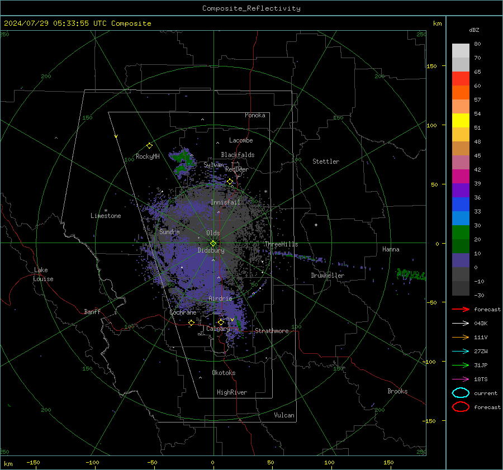This screenshot has height=470, width=503.
Task: Click the white plus marker west of Hanna
Action: 316,225
